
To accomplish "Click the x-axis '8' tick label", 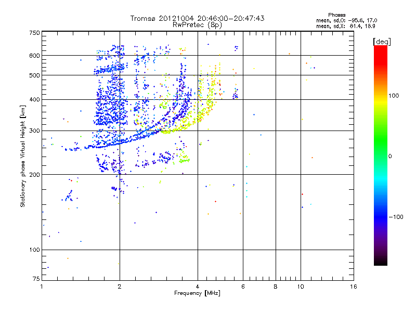I will coord(276,287).
